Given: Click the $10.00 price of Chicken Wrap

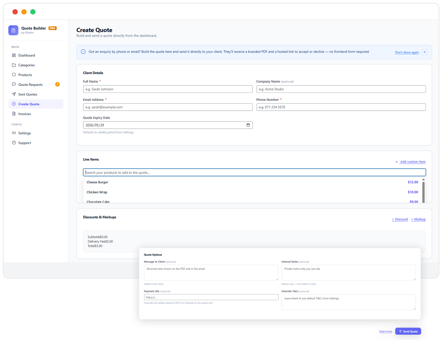Looking at the screenshot, I should pos(413,192).
